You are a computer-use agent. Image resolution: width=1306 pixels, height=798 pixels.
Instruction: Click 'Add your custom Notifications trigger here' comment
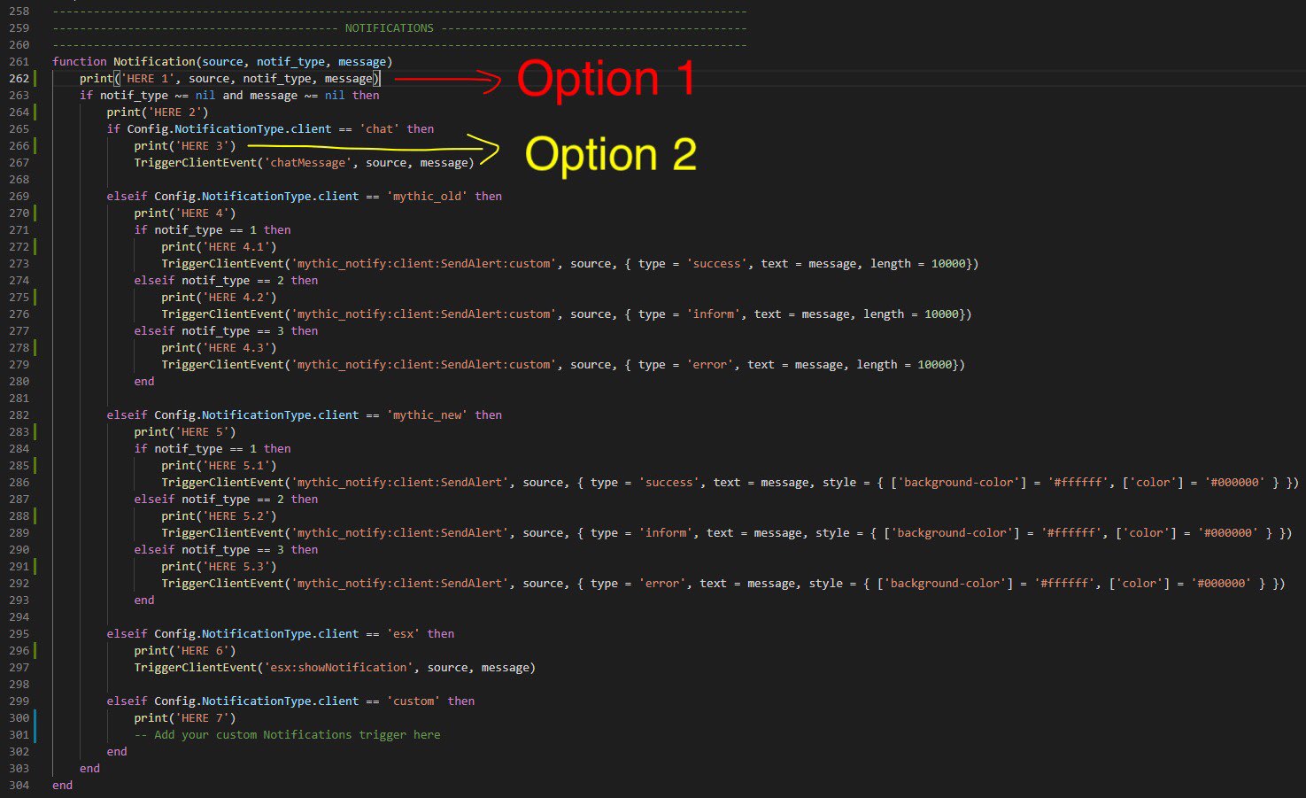pyautogui.click(x=288, y=734)
